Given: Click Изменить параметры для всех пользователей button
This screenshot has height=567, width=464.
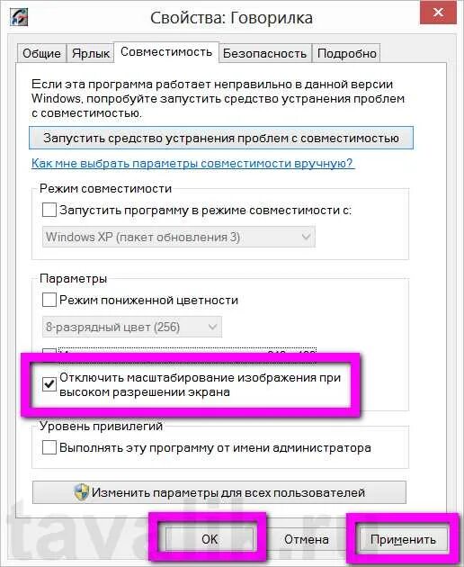Looking at the screenshot, I should [219, 492].
